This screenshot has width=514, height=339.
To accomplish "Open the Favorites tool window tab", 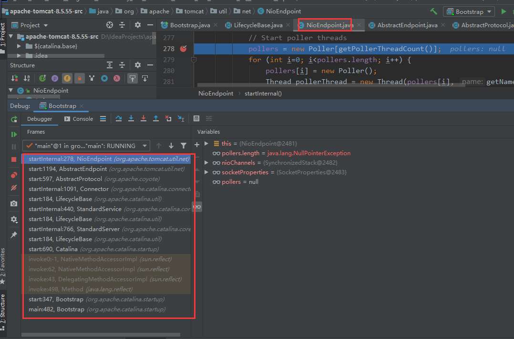I will (3, 266).
